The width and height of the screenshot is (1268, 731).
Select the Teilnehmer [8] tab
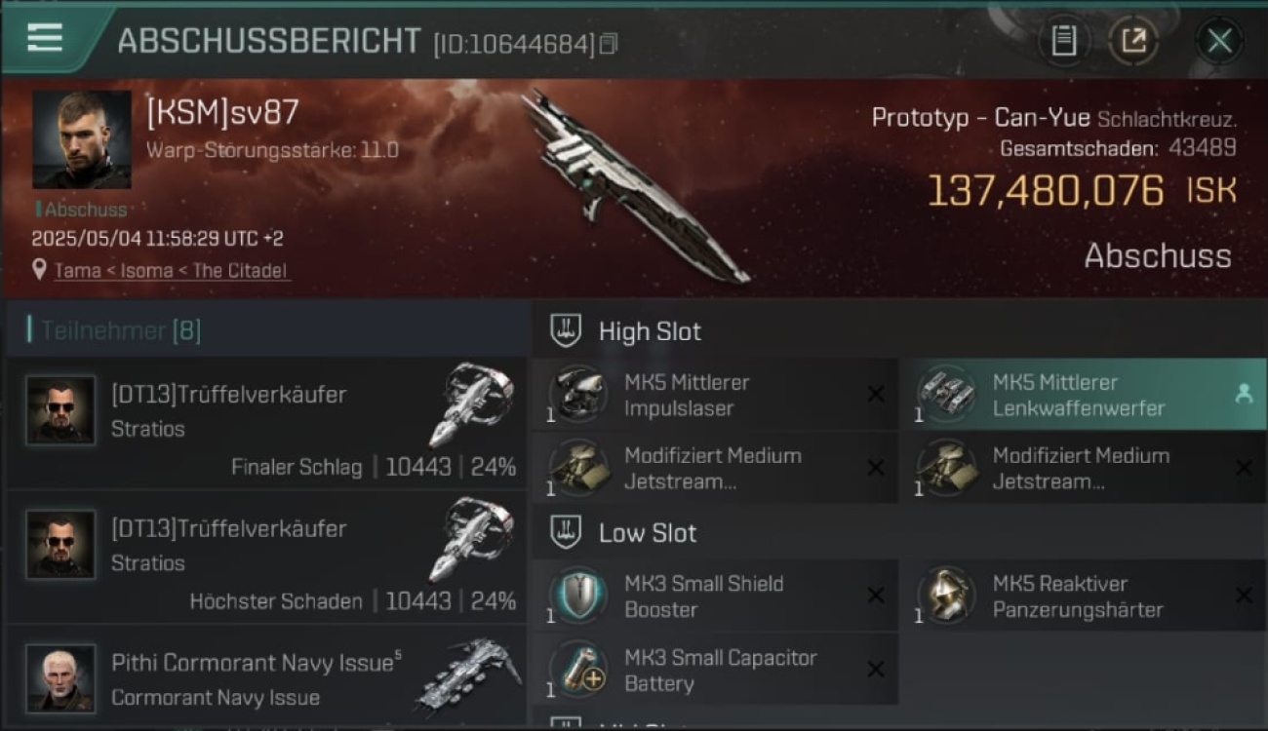tap(121, 330)
